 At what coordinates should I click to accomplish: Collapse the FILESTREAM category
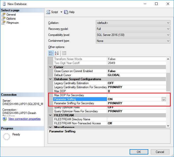pyautogui.click(x=50, y=115)
